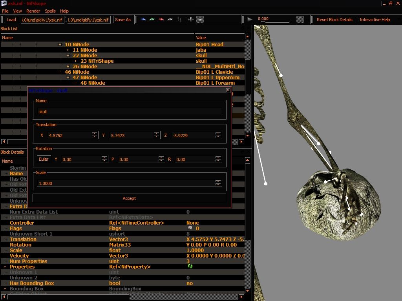Screen dimensions: 402x301
Task: Open the Spells menu
Action: (50, 11)
